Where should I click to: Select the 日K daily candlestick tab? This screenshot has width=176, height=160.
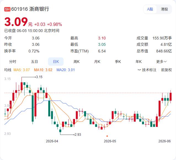tap(56, 62)
